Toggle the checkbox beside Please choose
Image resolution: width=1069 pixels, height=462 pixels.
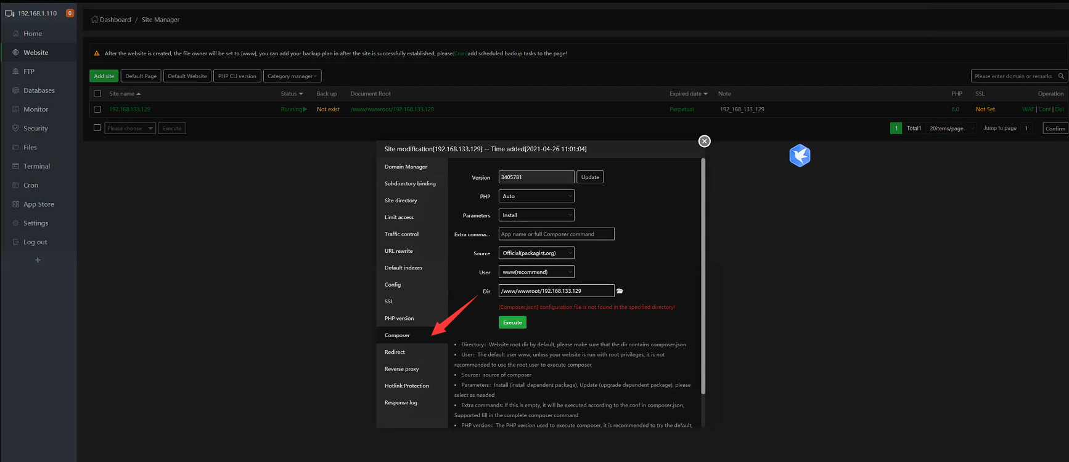(97, 128)
